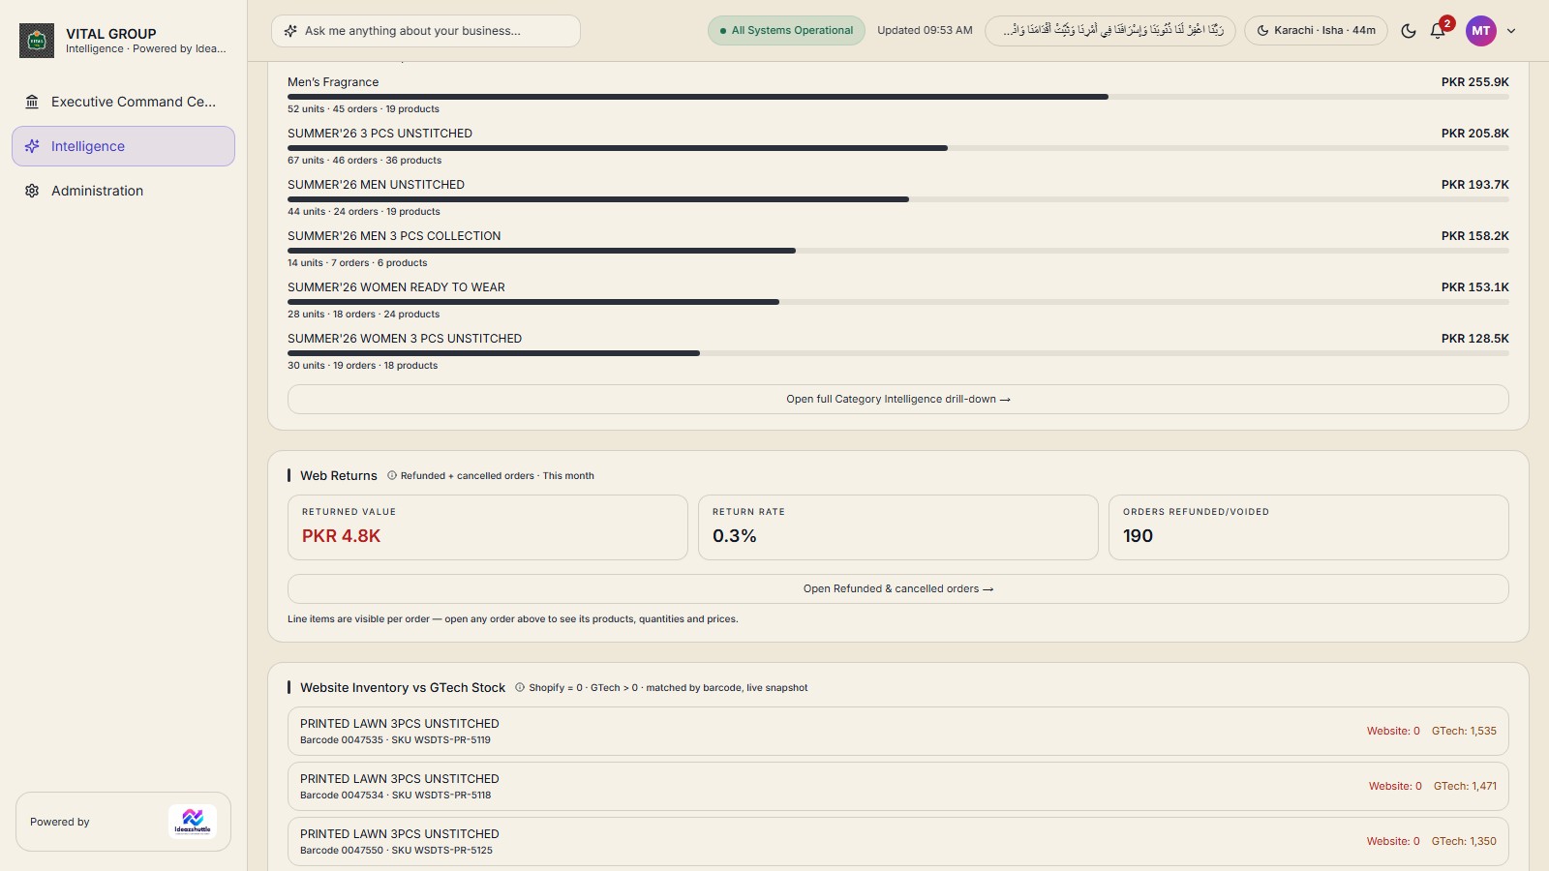
Task: Click the Website Inventory info icon
Action: pos(520,687)
